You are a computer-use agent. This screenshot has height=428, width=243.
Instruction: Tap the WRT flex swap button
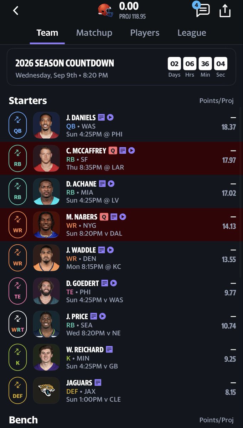pos(18,324)
